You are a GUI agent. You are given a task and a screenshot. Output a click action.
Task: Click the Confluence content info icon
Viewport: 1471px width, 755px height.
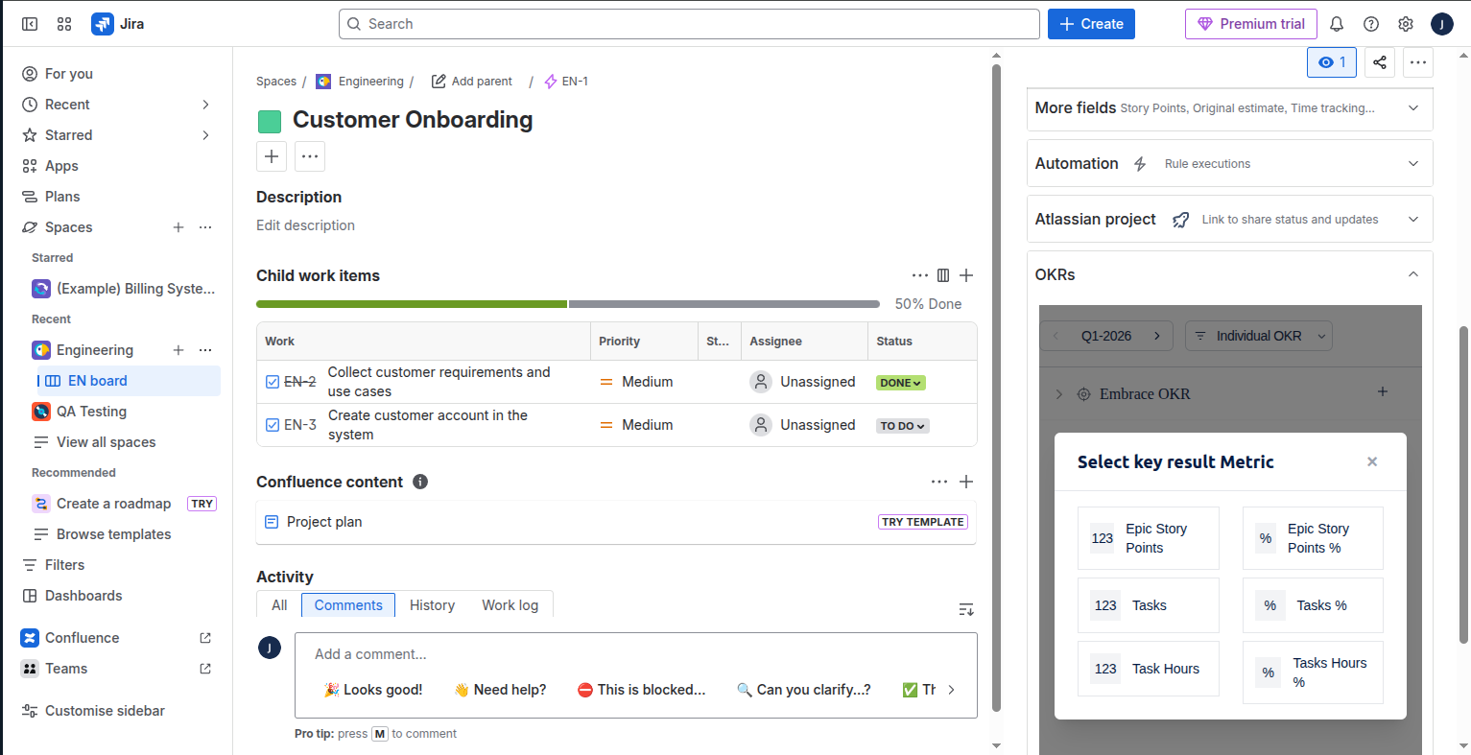pyautogui.click(x=420, y=482)
